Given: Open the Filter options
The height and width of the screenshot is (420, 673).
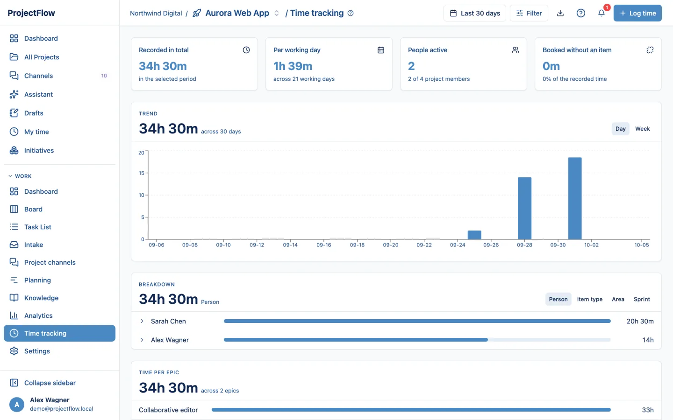Looking at the screenshot, I should pos(529,13).
